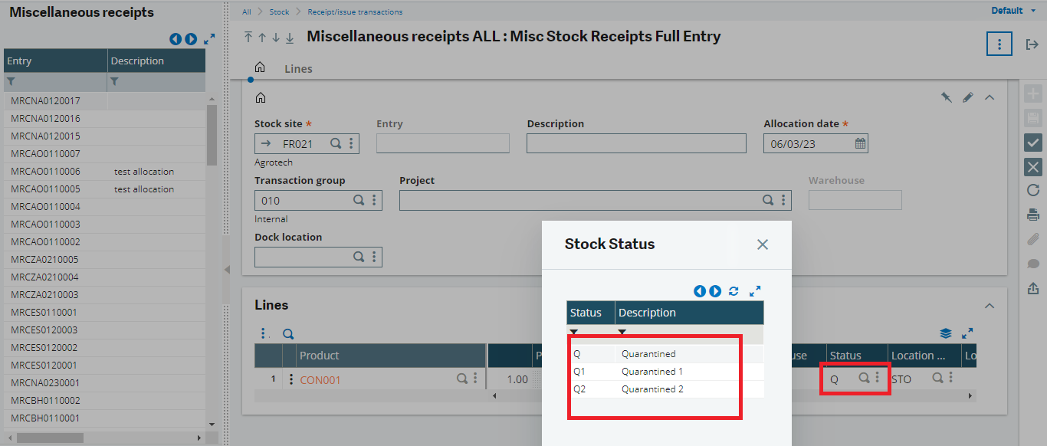The image size is (1047, 446).
Task: Open comments with the speech bubble icon
Action: pos(1032,263)
